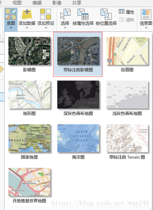Choose the 带标注的影像图 basemap thumbnail
Image resolution: width=153 pixels, height=210 pixels.
click(x=78, y=51)
